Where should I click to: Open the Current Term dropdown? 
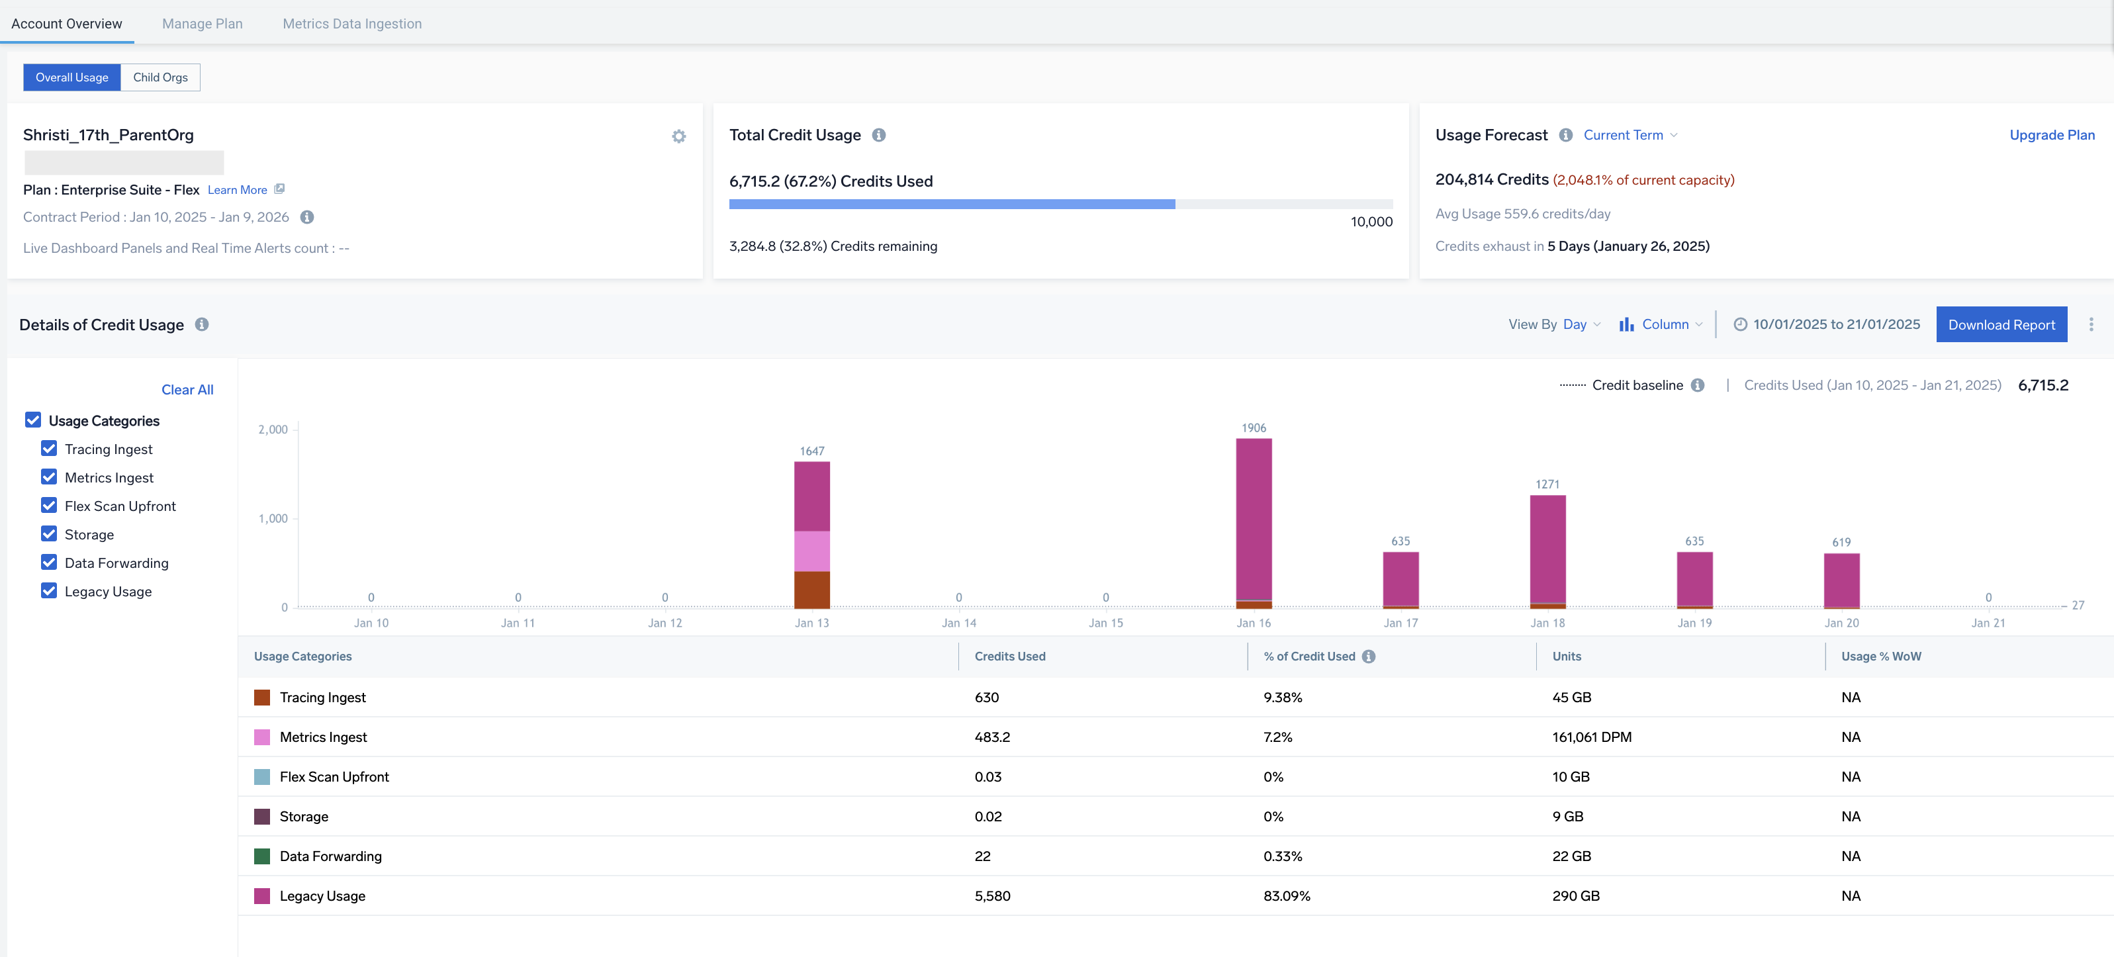(x=1629, y=136)
